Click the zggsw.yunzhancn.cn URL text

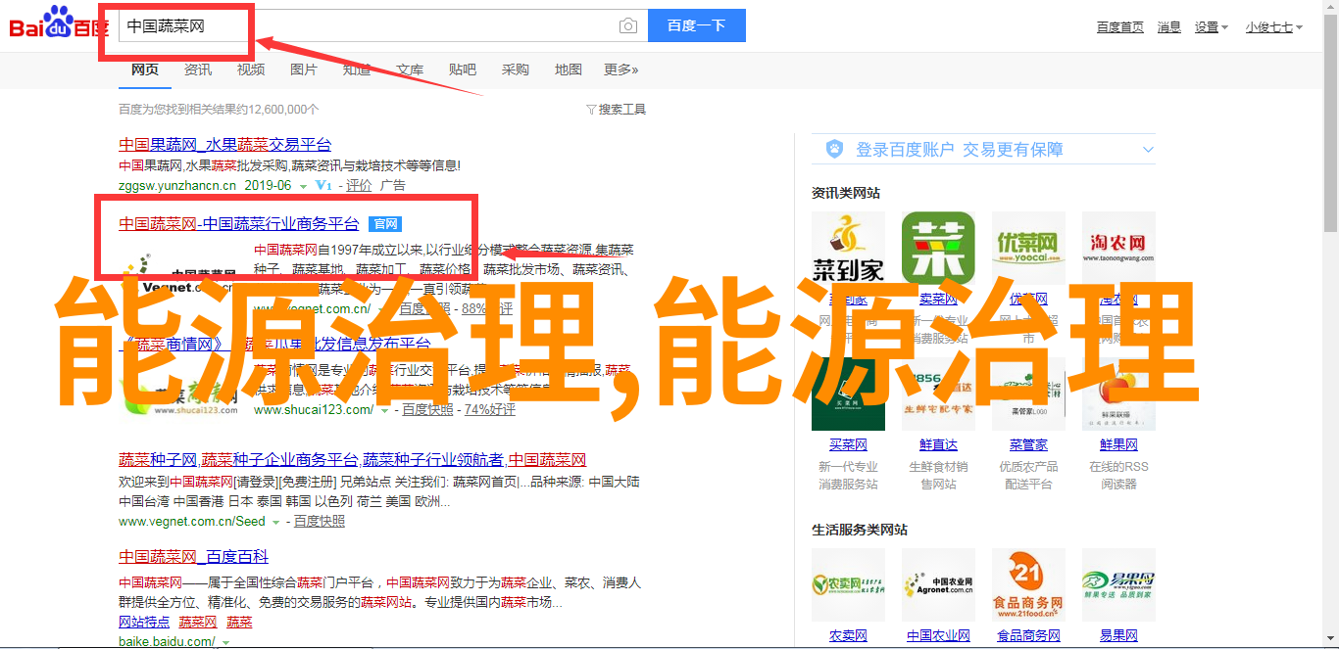[x=177, y=185]
